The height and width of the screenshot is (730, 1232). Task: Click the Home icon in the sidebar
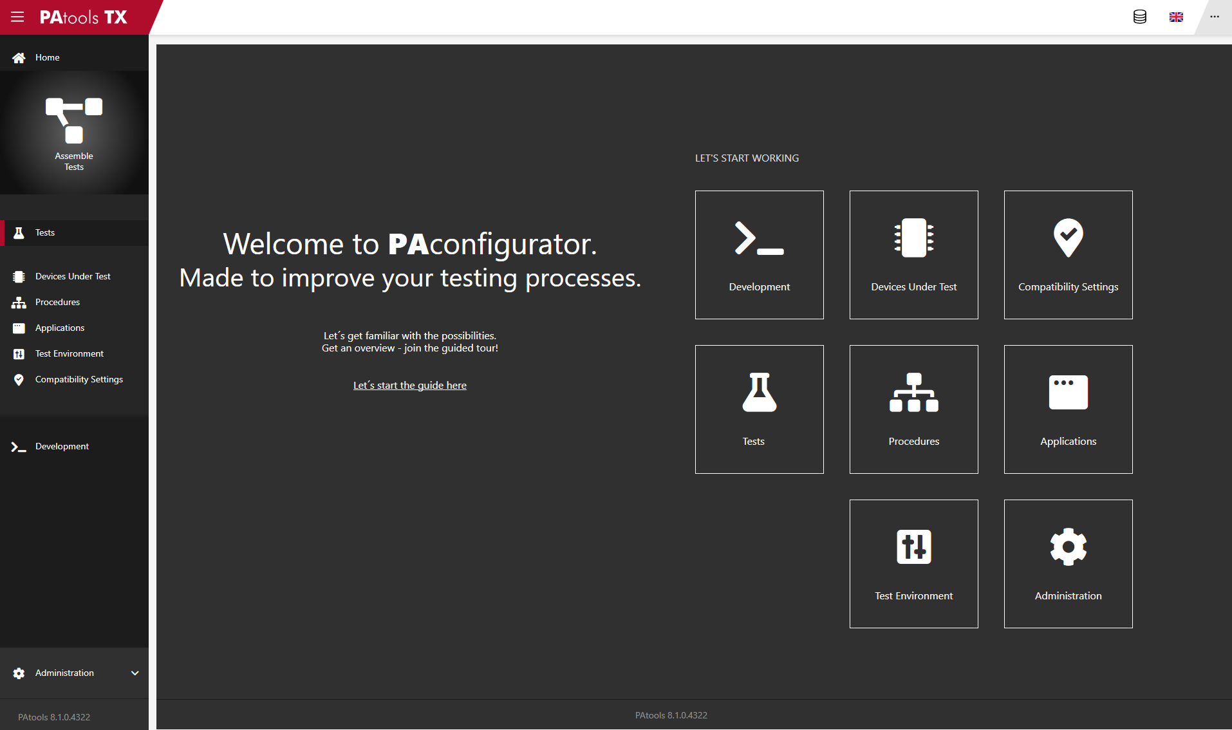point(19,58)
